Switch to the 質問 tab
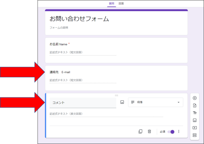This screenshot has height=144, width=204. 111,4
